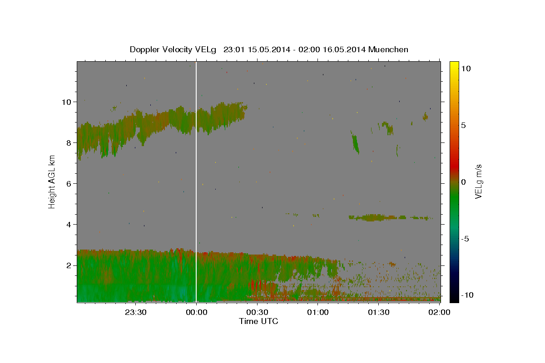Click the colorbar label '-5'
Viewport: 545px width, 363px height.
(x=465, y=239)
